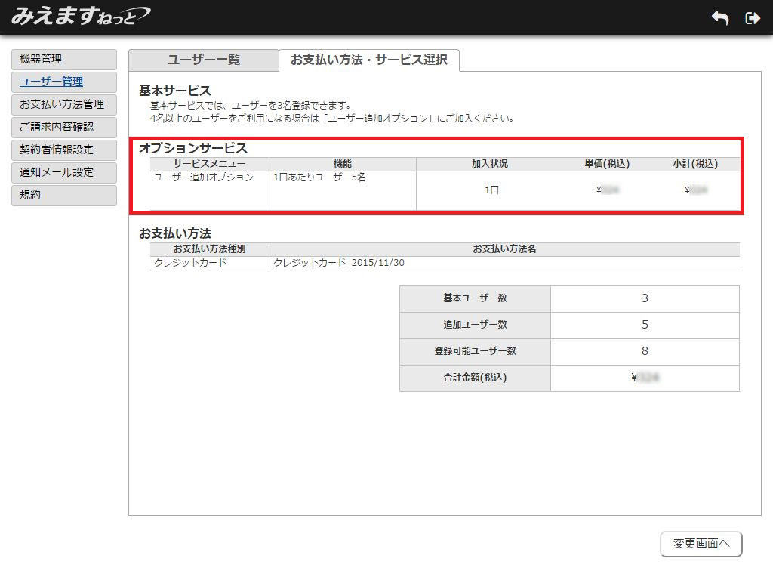Go to ご請求内容確認 in the sidebar
Viewport: 773px width, 580px height.
click(64, 128)
